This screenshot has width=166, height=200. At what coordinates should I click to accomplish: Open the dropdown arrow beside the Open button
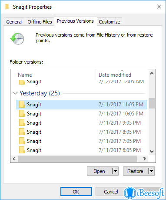click(116, 171)
